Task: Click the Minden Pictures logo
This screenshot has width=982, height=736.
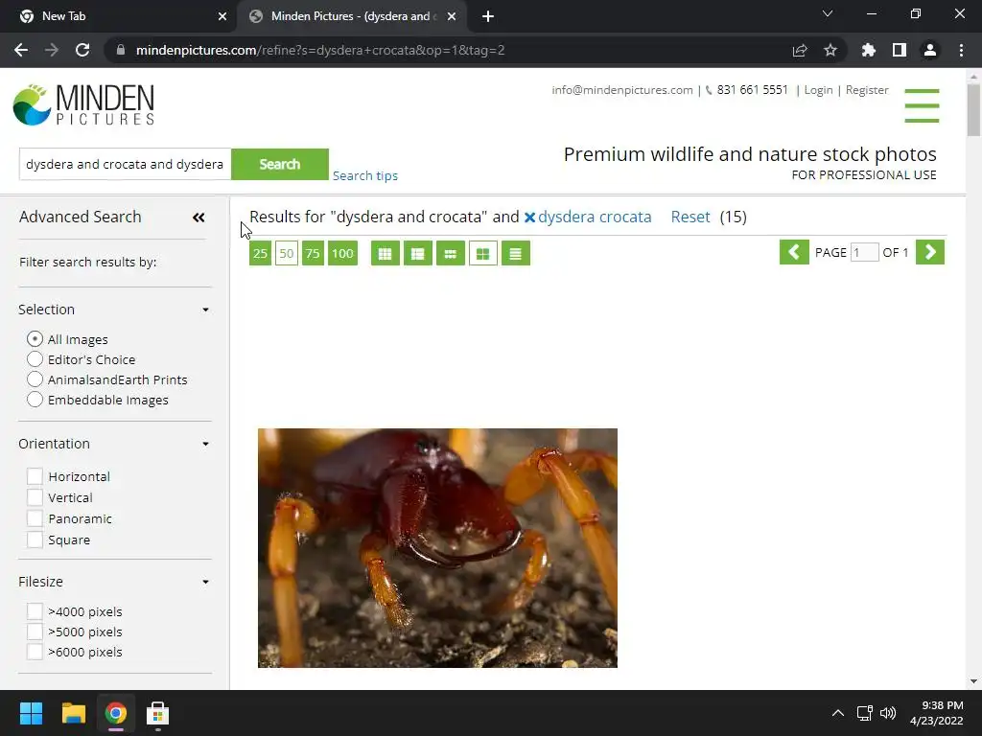Action: click(x=83, y=105)
